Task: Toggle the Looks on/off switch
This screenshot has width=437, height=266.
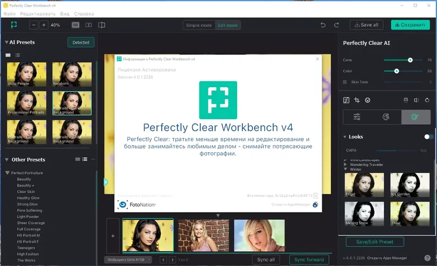Action: click(428, 137)
